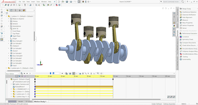Open Performance Evaluation
Screen dimensions: 198x105
(x=188, y=33)
